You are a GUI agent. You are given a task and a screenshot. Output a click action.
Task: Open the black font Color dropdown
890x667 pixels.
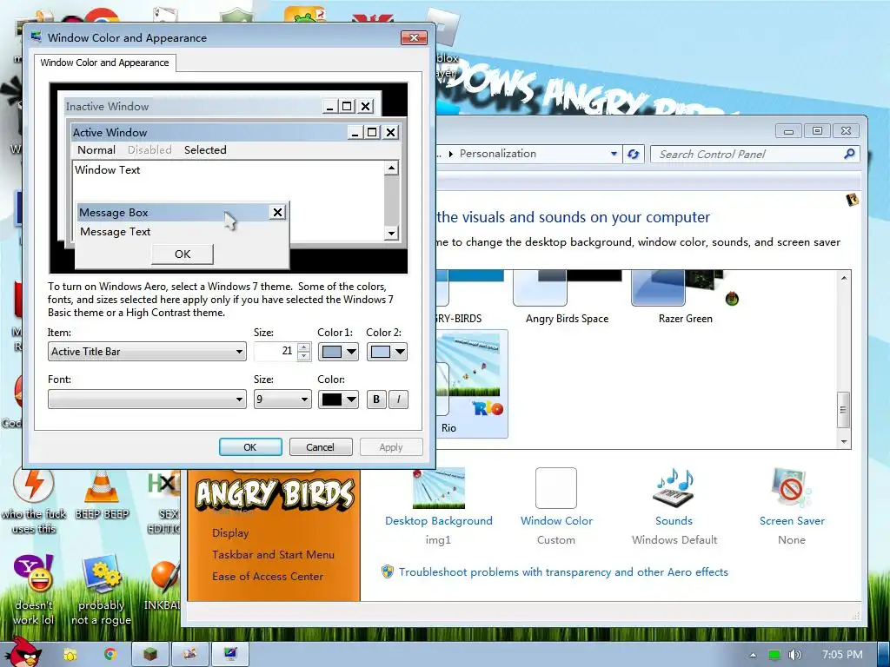click(x=338, y=400)
